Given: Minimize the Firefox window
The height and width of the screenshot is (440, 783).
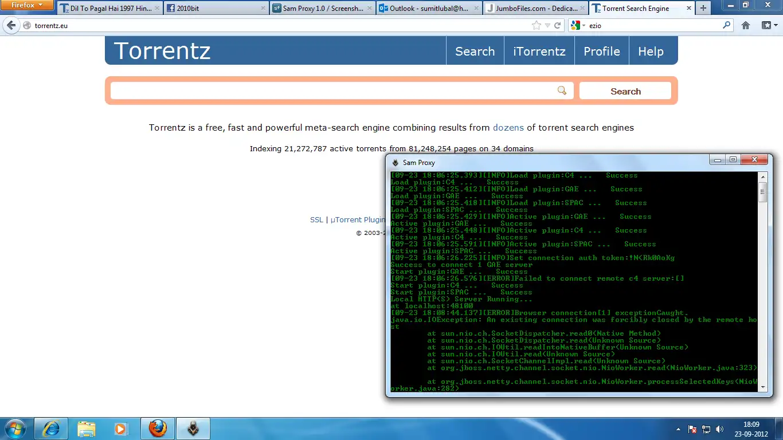Looking at the screenshot, I should click(x=730, y=5).
